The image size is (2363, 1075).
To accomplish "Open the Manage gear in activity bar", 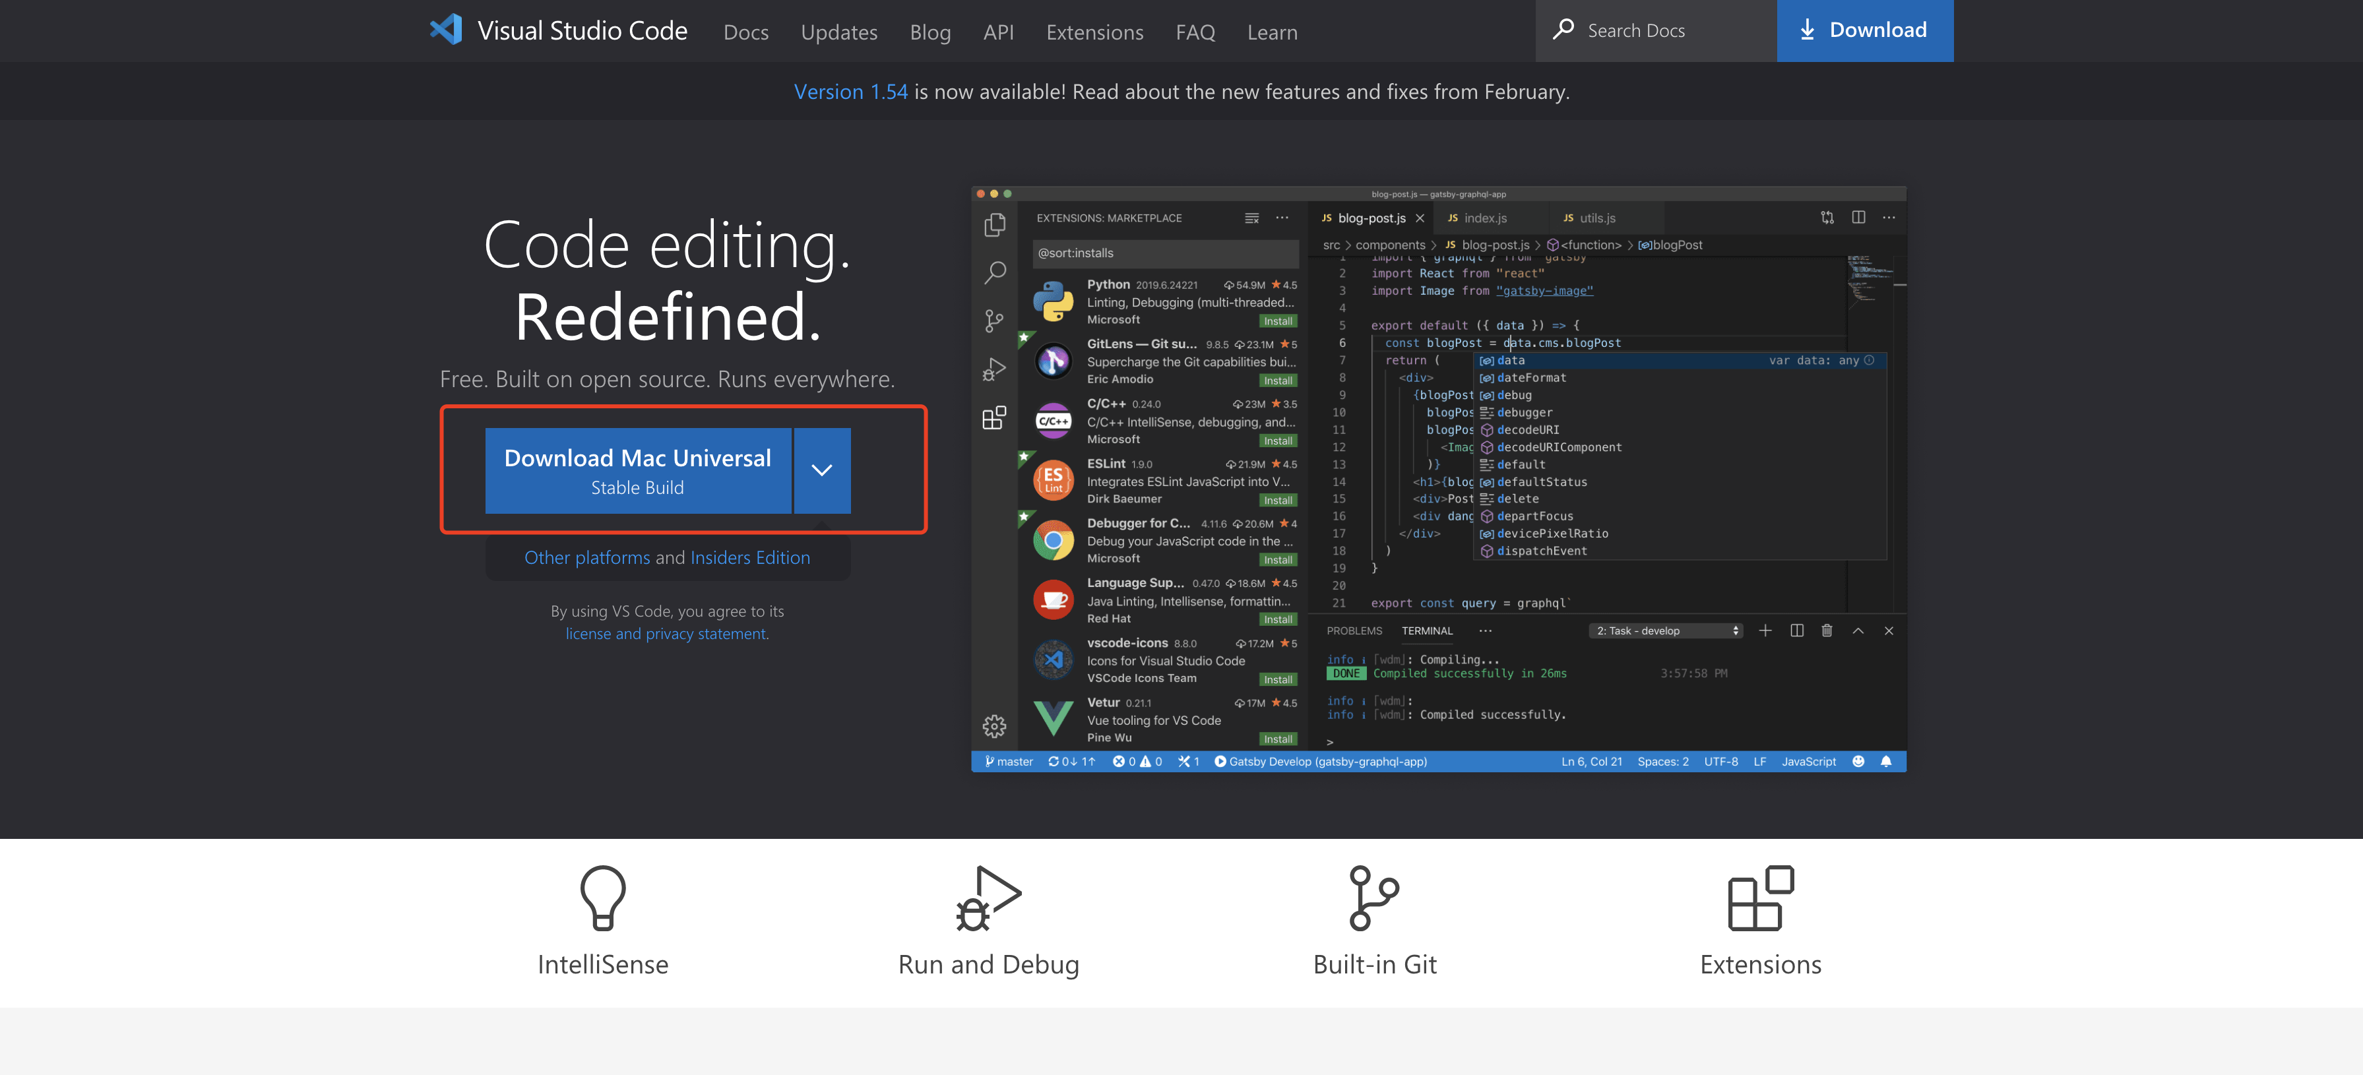I will coord(994,727).
